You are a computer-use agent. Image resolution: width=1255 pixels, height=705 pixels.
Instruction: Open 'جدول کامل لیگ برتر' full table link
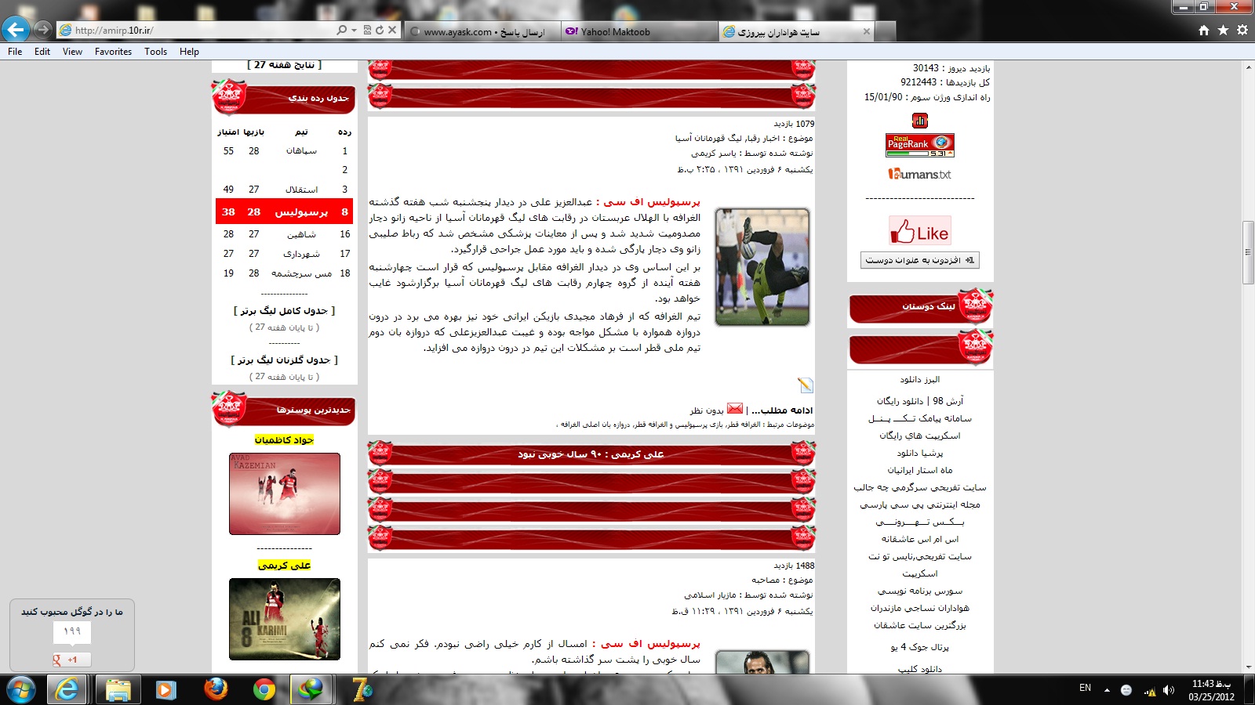284,311
